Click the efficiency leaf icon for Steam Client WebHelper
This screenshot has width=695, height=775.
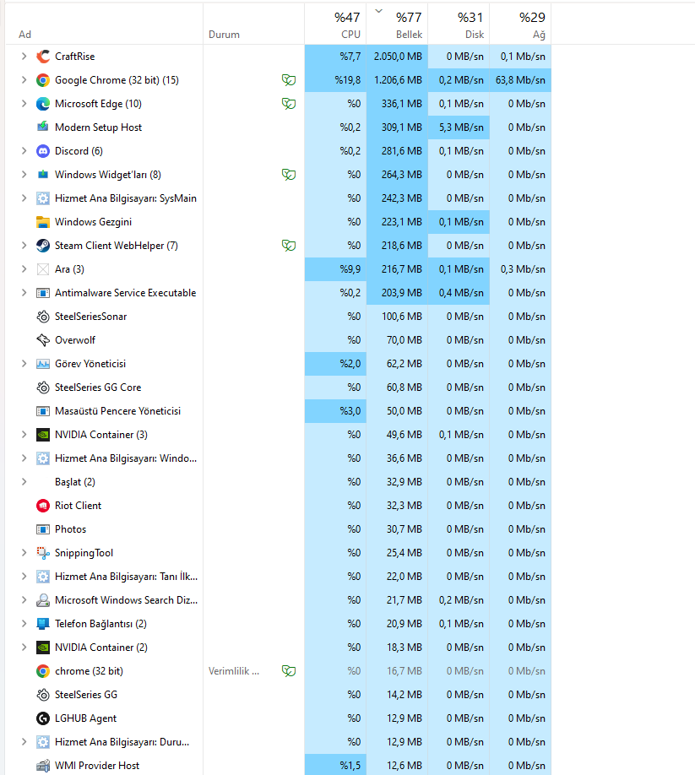point(289,246)
